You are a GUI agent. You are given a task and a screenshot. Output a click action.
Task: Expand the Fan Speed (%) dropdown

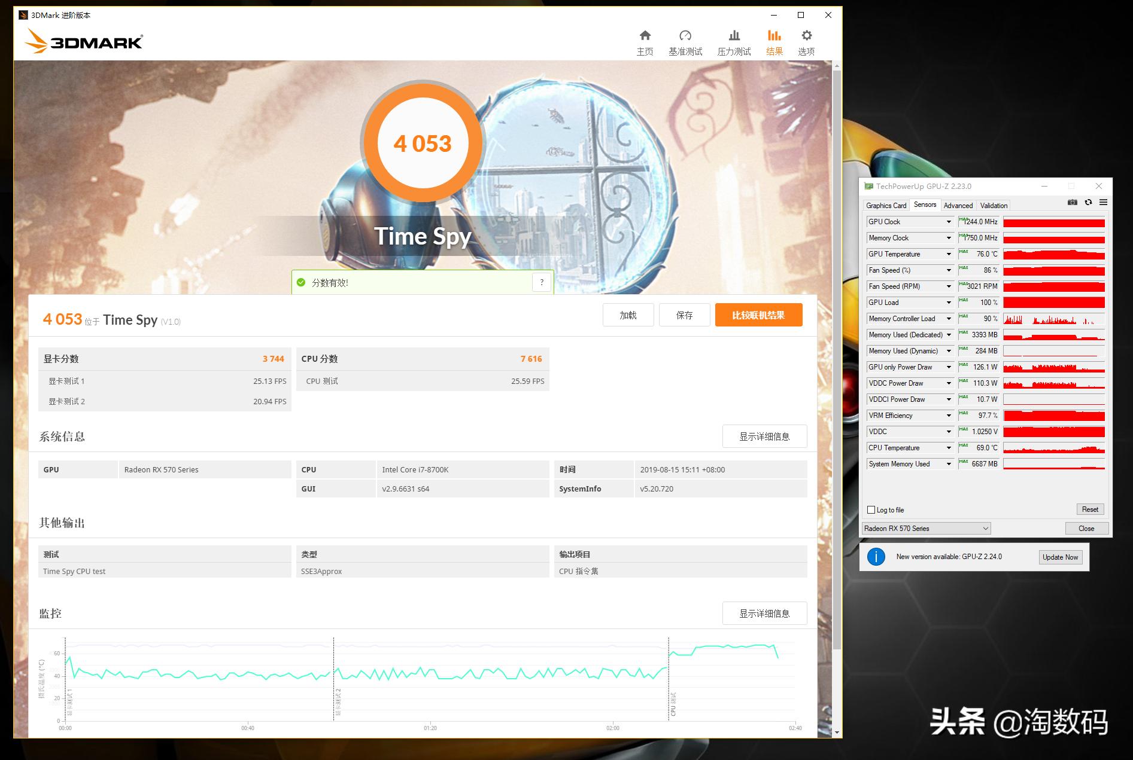(948, 270)
